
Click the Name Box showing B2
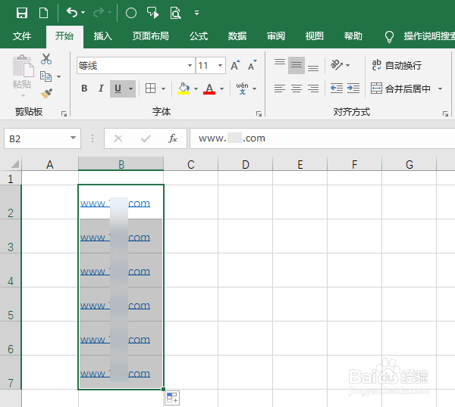[42, 138]
